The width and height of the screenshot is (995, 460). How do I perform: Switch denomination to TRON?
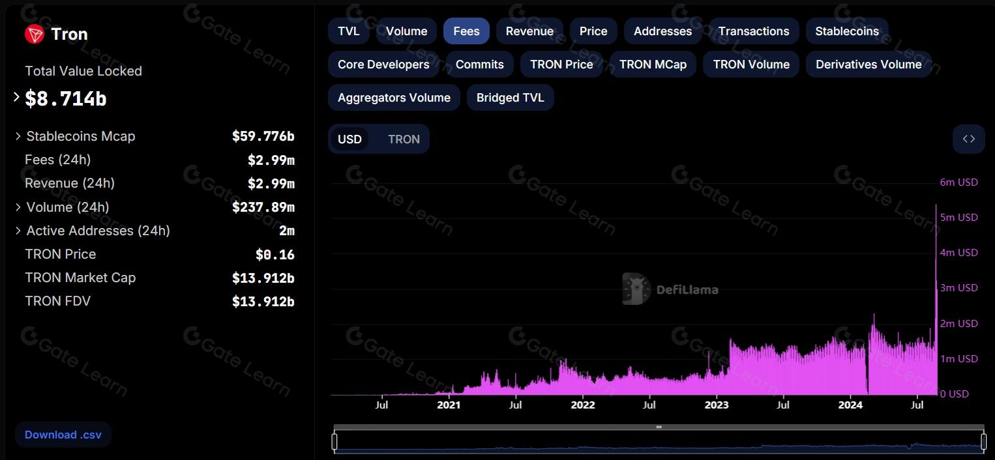pyautogui.click(x=404, y=139)
